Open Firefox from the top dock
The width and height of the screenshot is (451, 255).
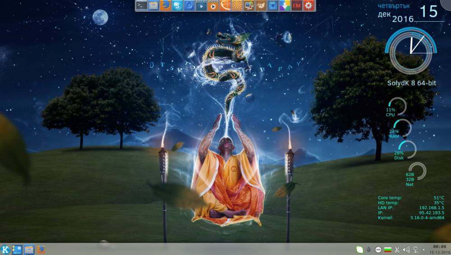tap(166, 5)
